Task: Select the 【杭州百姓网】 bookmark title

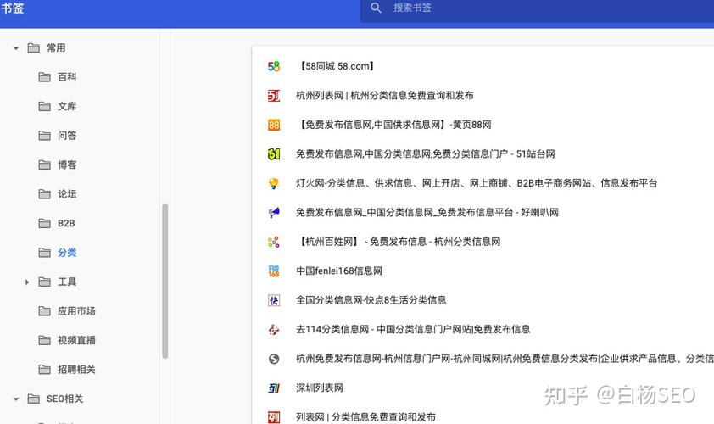Action: [399, 242]
